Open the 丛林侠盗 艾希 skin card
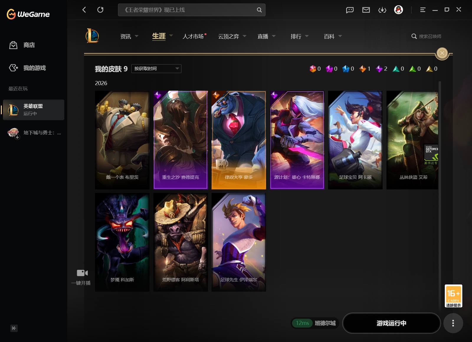472x342 pixels. 412,140
